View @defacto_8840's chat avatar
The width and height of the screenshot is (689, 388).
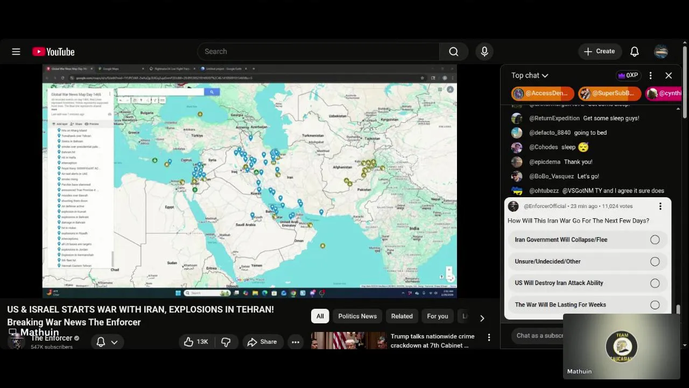(x=517, y=133)
